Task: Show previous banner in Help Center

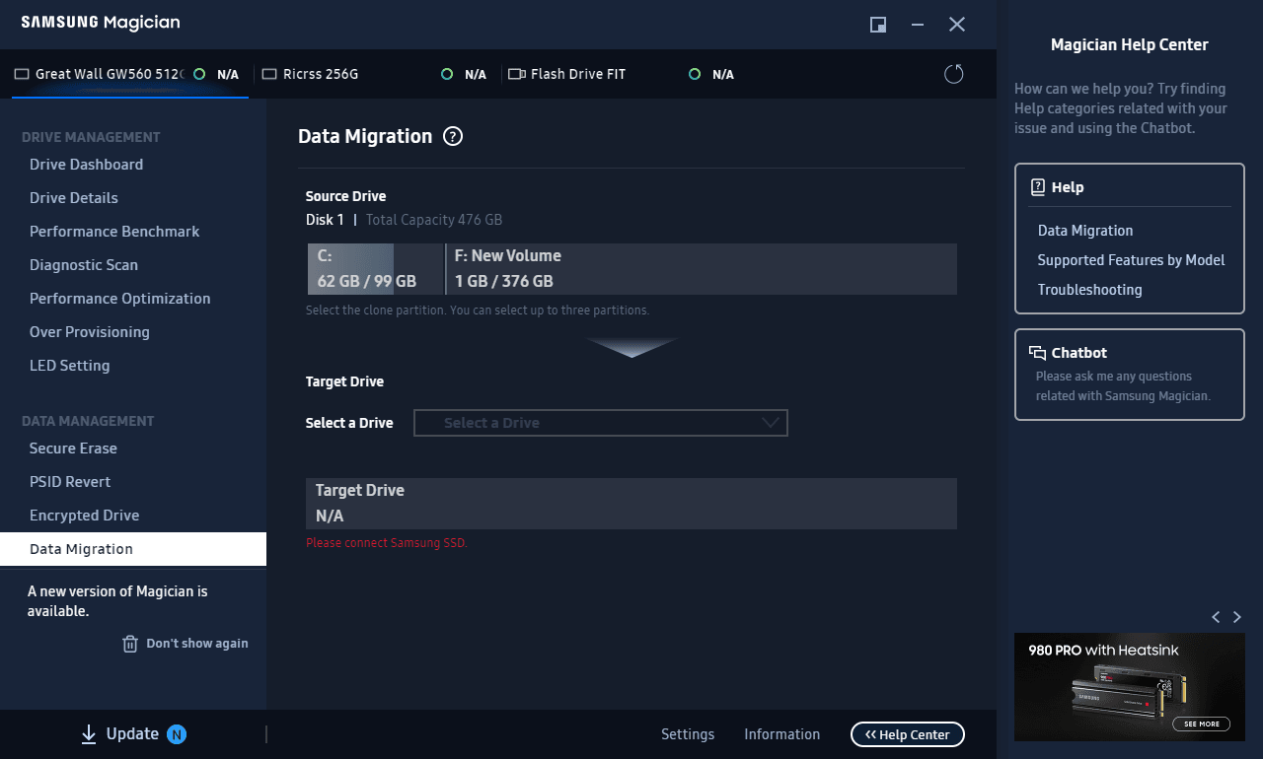Action: (1216, 617)
